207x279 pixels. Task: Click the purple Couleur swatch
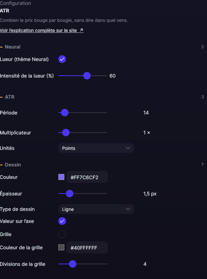pos(61,177)
